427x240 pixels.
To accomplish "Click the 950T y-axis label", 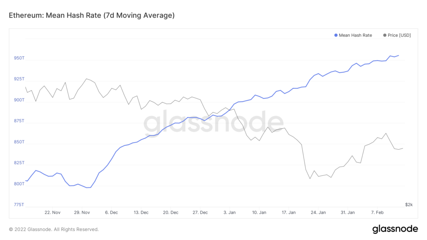I will tap(20, 58).
